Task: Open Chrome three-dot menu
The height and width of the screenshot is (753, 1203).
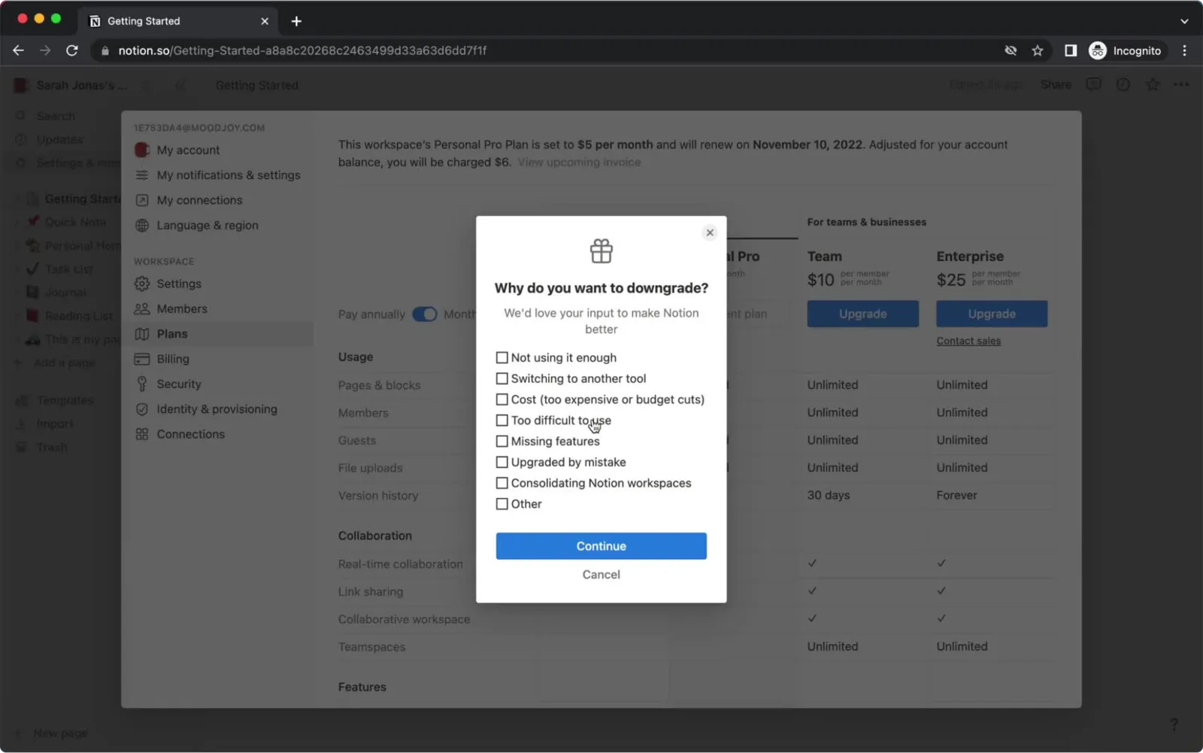Action: pos(1184,50)
